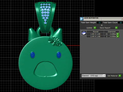Select the 2.49 X 1.68 size cell

95,37
